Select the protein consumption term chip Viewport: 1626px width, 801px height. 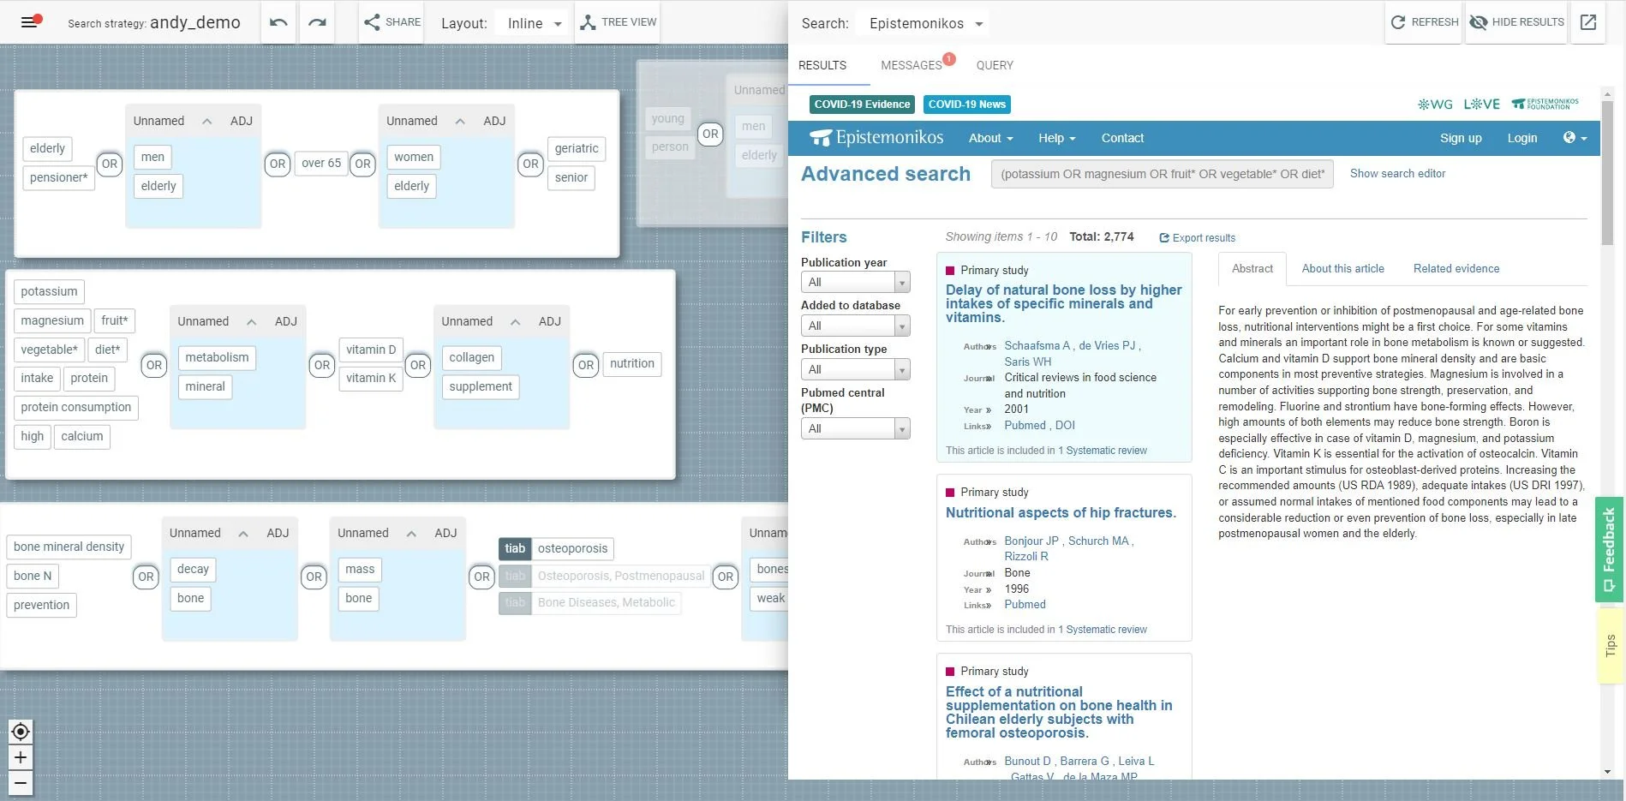(x=76, y=408)
